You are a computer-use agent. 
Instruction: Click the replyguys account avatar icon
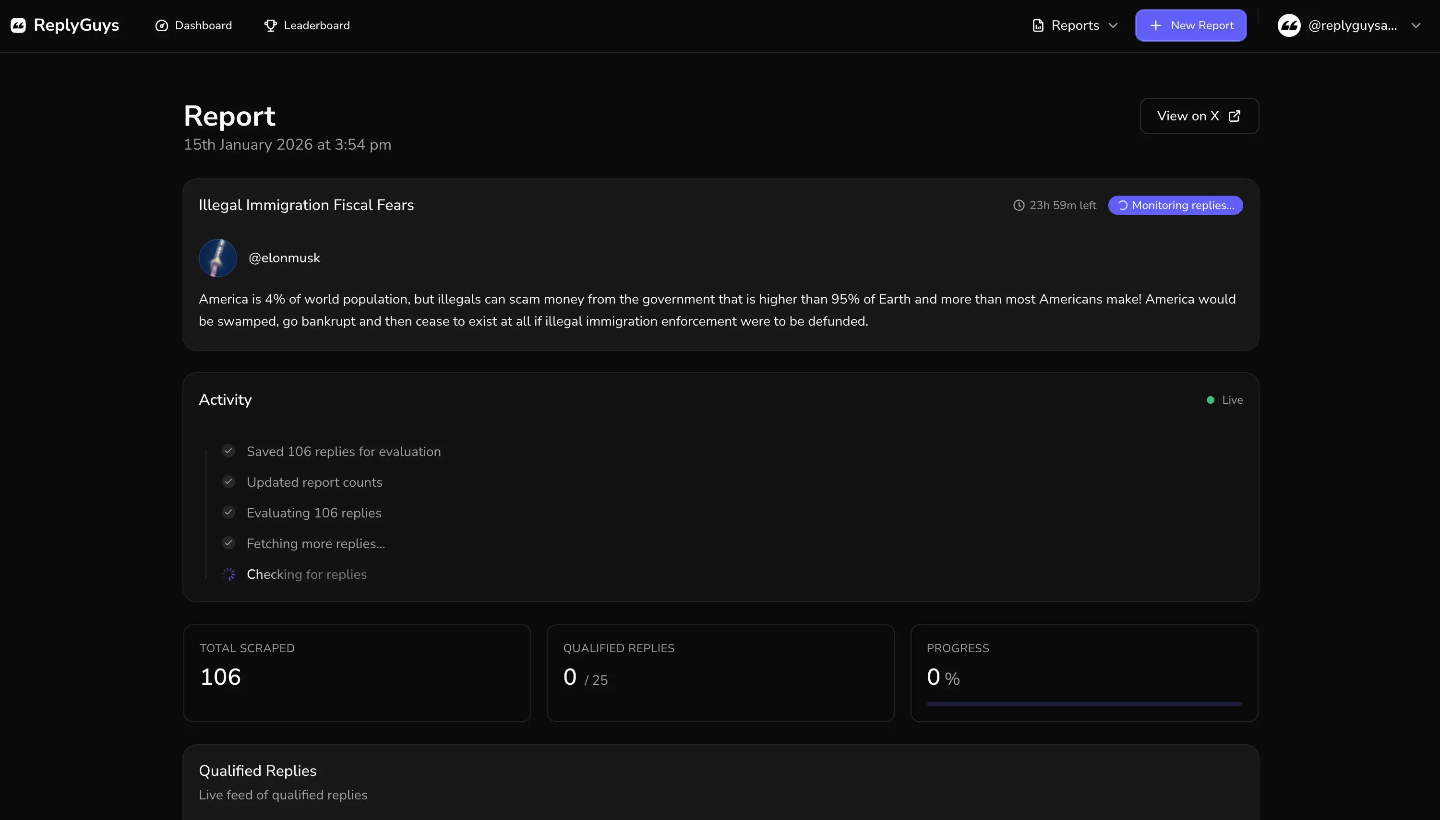(x=1289, y=25)
